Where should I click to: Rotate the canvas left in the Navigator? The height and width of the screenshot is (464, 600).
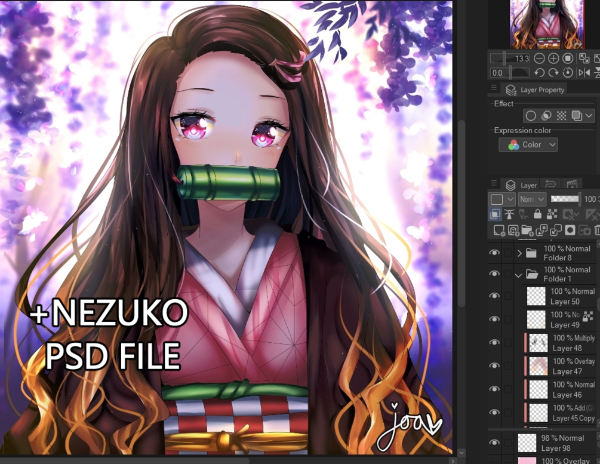(540, 73)
